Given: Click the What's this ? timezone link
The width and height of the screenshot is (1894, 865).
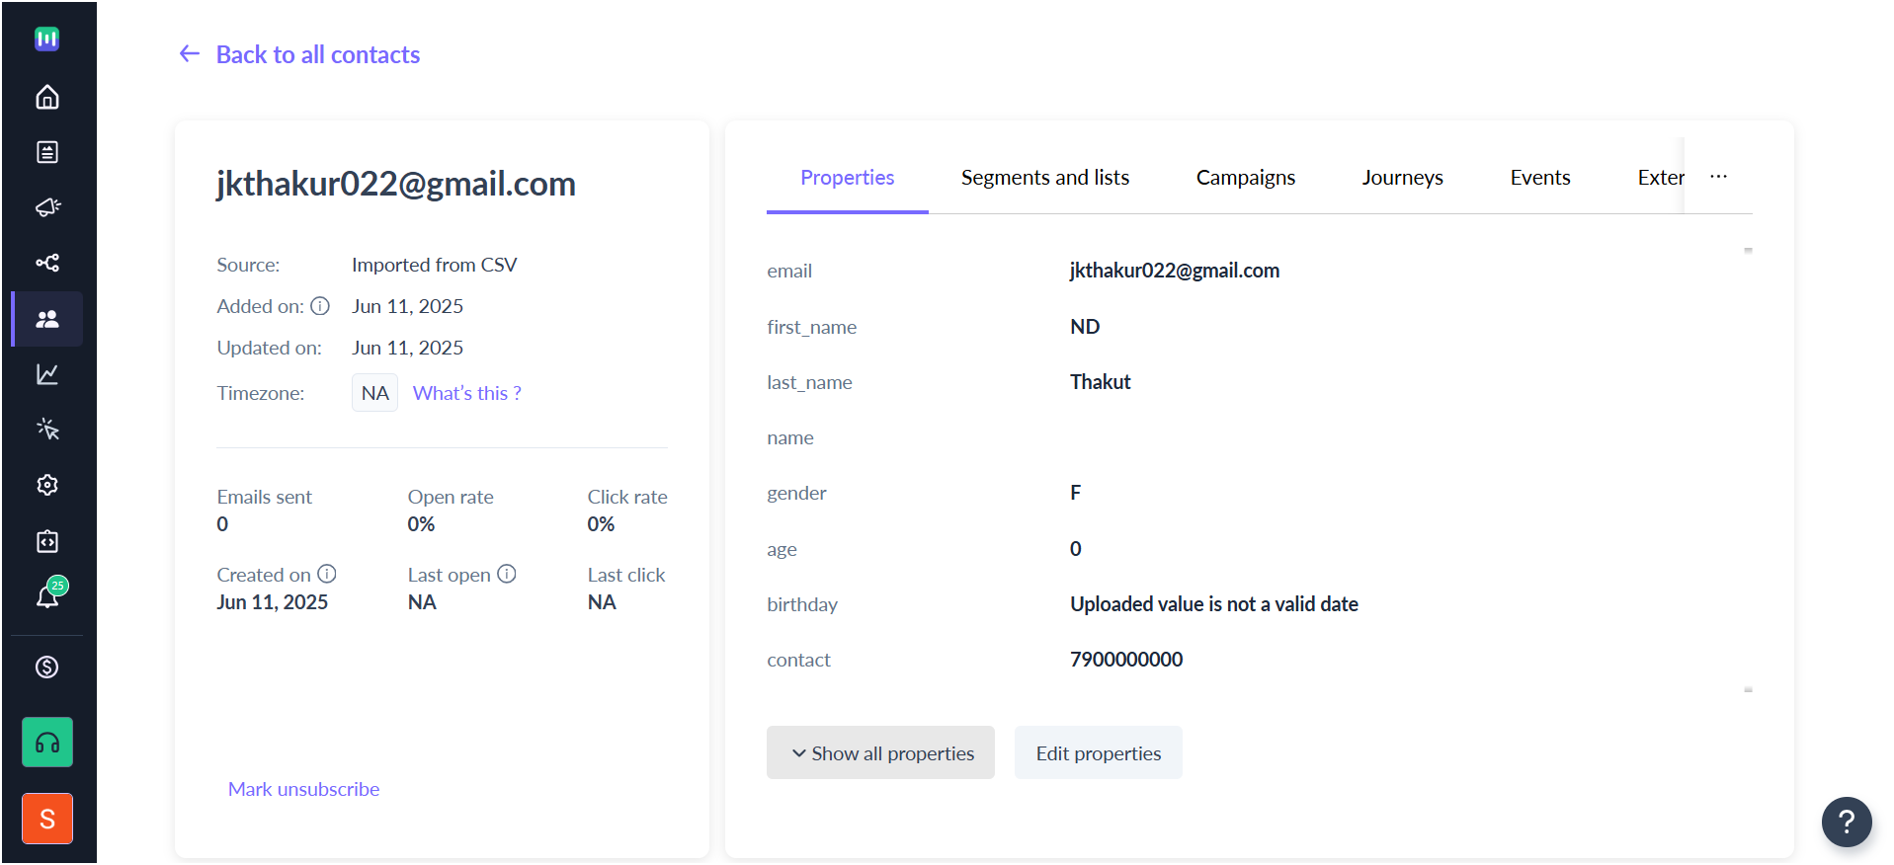Looking at the screenshot, I should 467,393.
